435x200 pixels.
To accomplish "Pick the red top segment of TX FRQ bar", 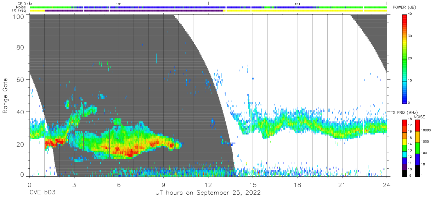I will (x=405, y=123).
